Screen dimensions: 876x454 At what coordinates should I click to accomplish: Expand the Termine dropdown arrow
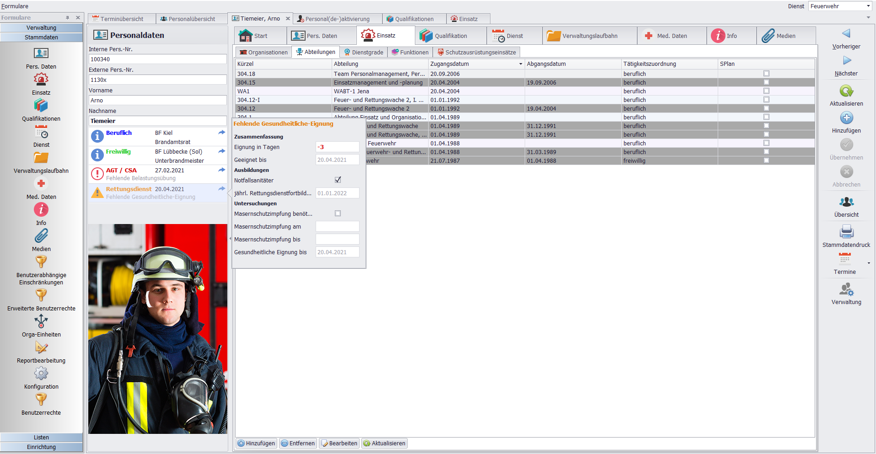pyautogui.click(x=868, y=263)
